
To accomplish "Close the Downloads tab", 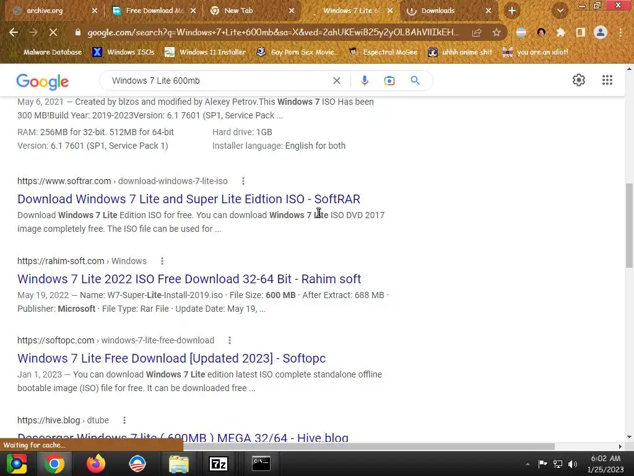I will click(489, 11).
